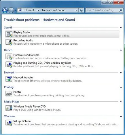This screenshot has height=135, width=125.
Task: Click 'Record audio input from a microphone' text
Action: (46, 44)
